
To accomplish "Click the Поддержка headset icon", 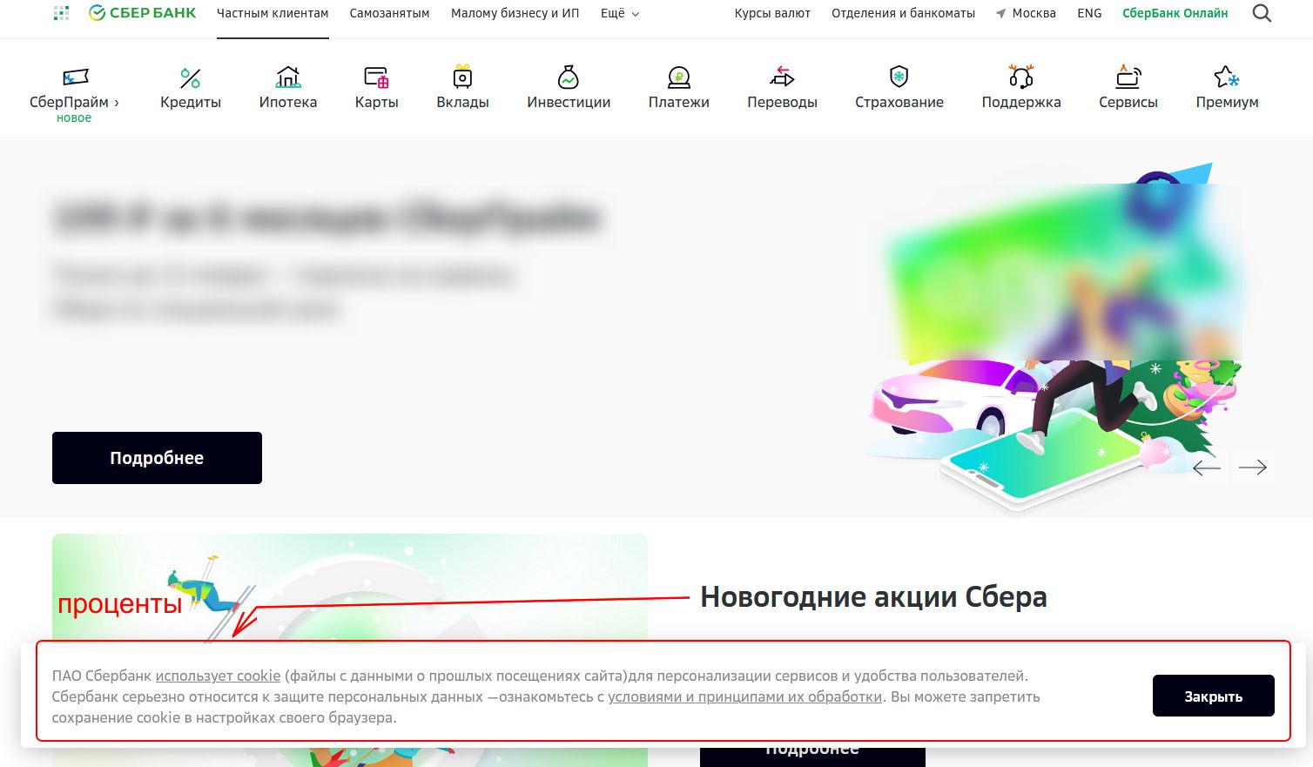I will click(x=1021, y=77).
